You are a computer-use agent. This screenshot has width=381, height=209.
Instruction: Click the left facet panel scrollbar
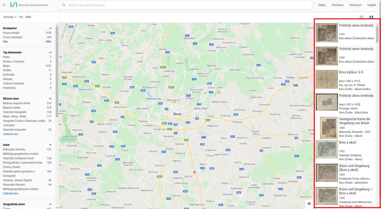[x=57, y=72]
